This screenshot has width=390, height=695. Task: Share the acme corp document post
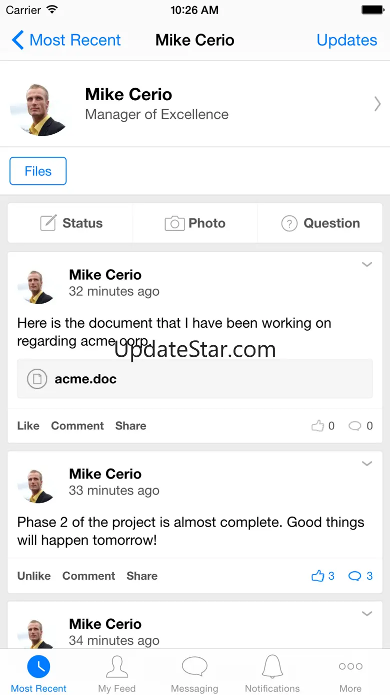(x=130, y=425)
